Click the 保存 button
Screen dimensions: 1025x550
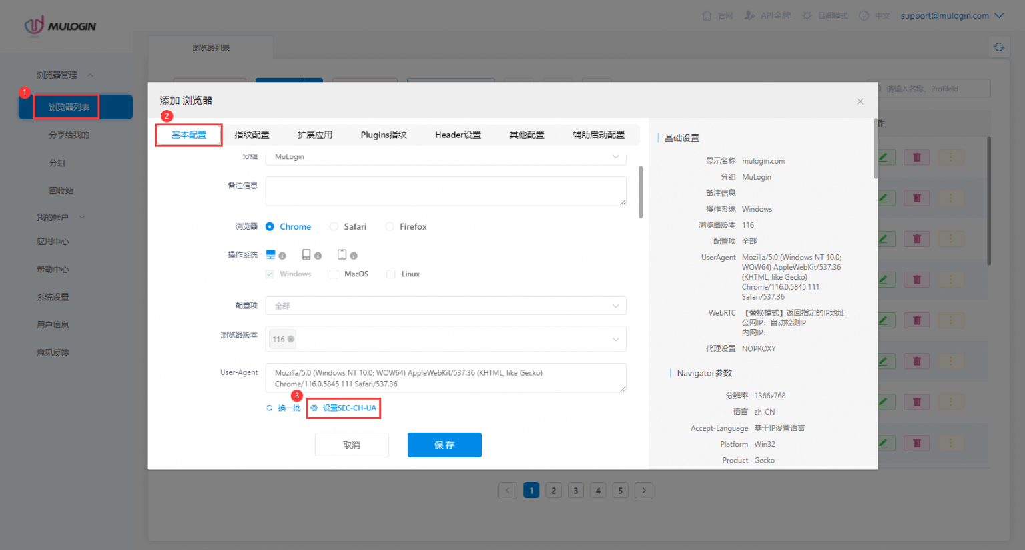(444, 445)
